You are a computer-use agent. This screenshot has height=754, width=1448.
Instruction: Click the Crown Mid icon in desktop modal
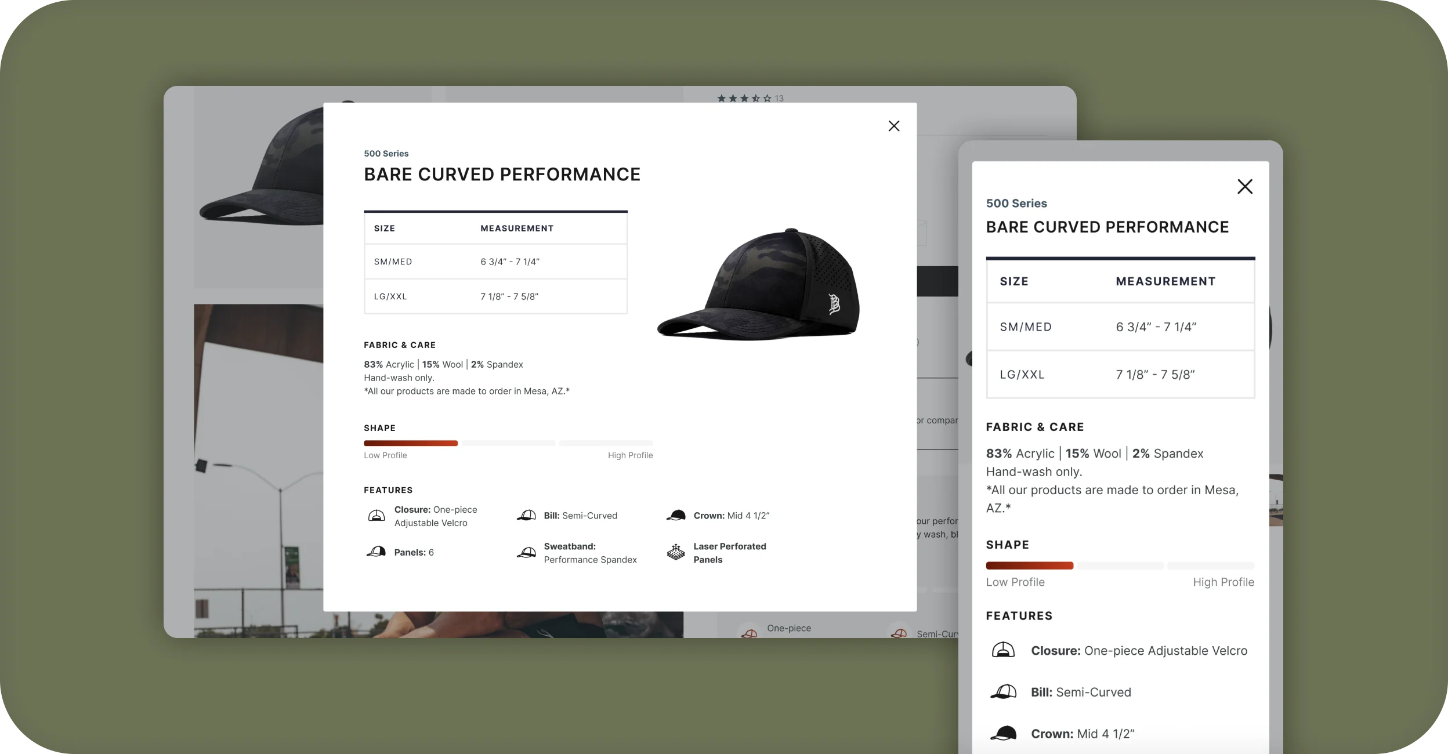pos(676,515)
